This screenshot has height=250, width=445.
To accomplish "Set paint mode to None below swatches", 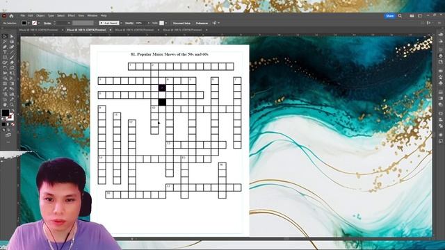I will point(13,124).
